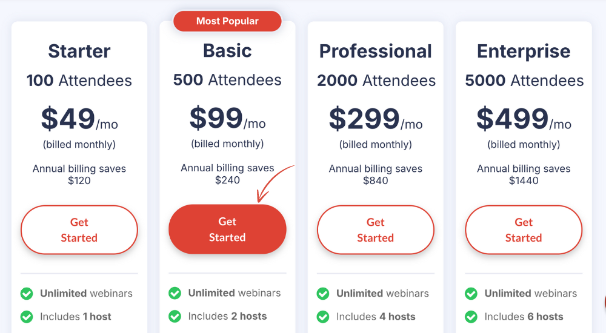This screenshot has width=606, height=333.
Task: Click green check beside Starter Unlimited webinars
Action: click(x=27, y=294)
